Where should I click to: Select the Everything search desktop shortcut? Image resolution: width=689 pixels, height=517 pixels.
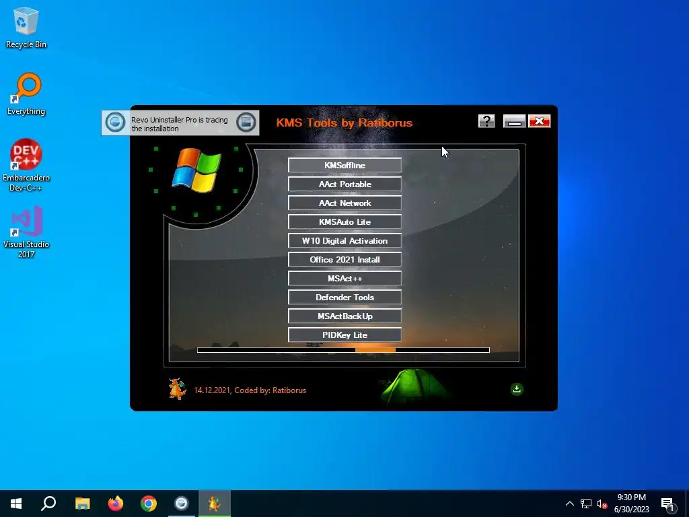click(26, 94)
